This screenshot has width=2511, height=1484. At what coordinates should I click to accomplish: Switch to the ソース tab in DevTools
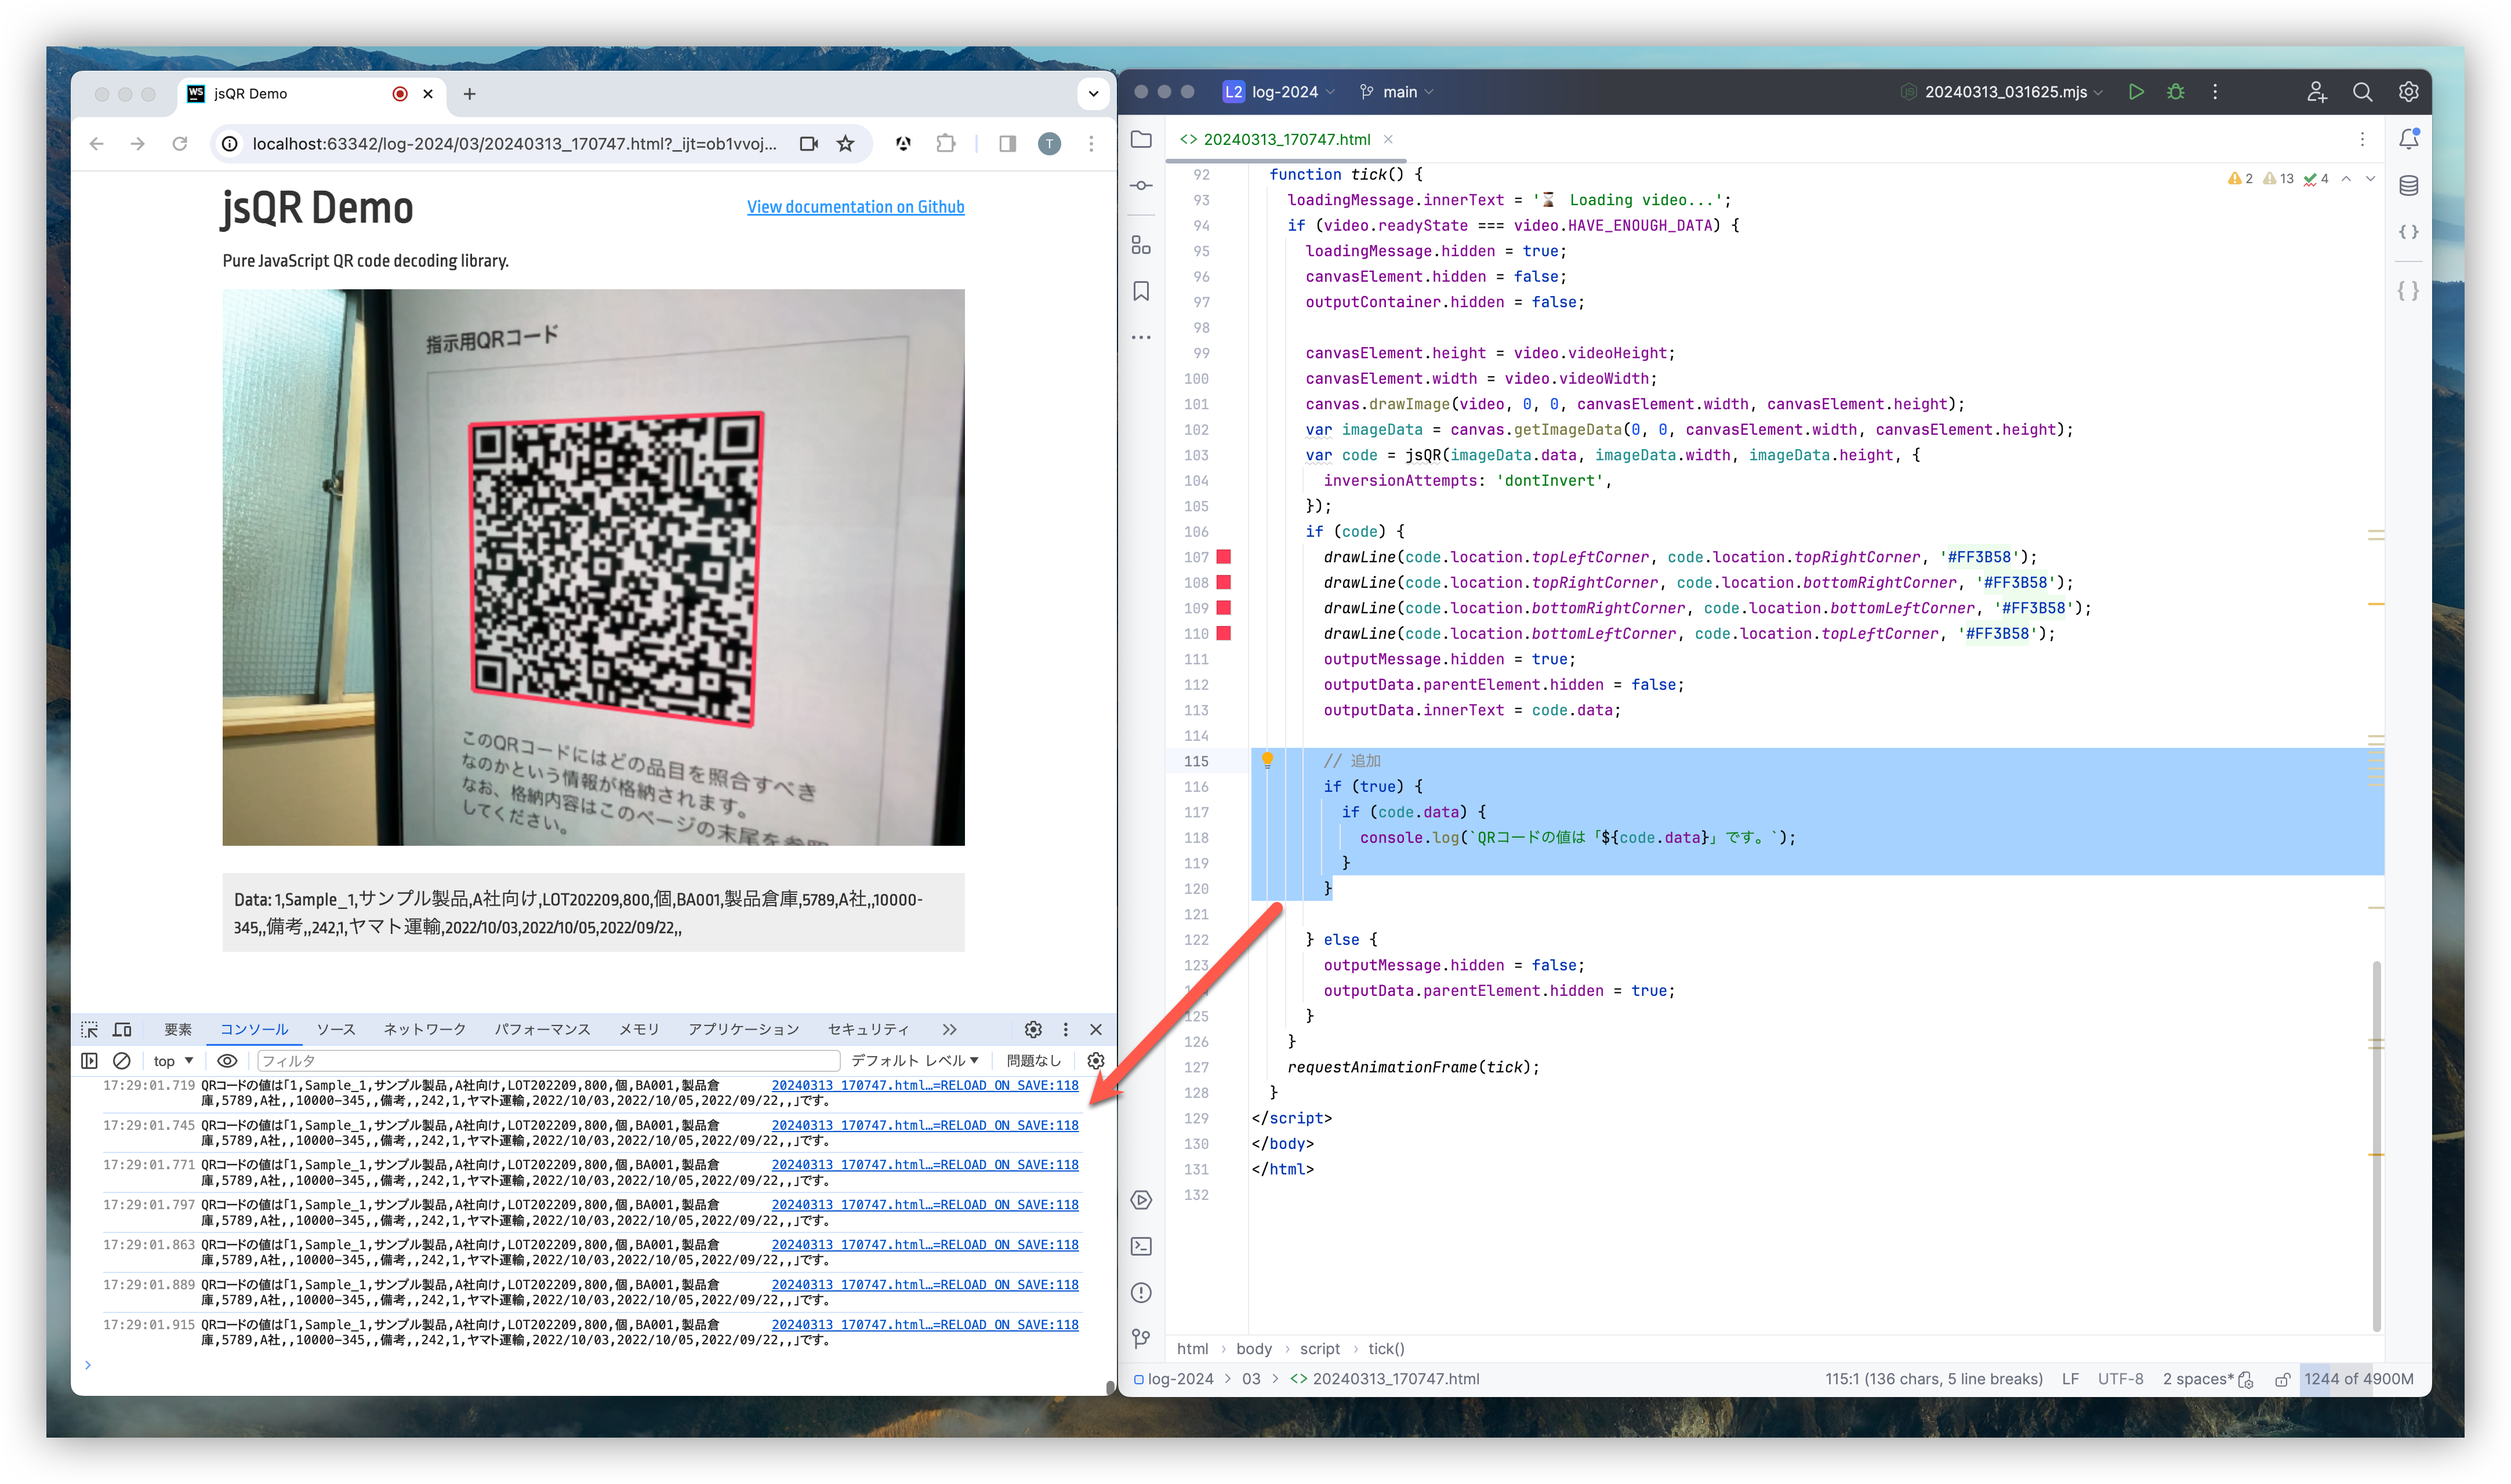click(x=335, y=1029)
